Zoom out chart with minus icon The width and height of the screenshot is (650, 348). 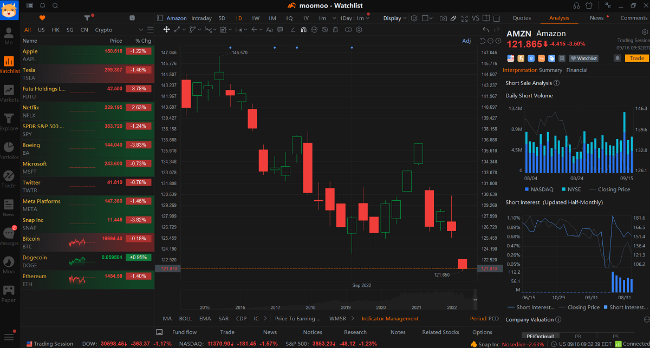(x=490, y=41)
